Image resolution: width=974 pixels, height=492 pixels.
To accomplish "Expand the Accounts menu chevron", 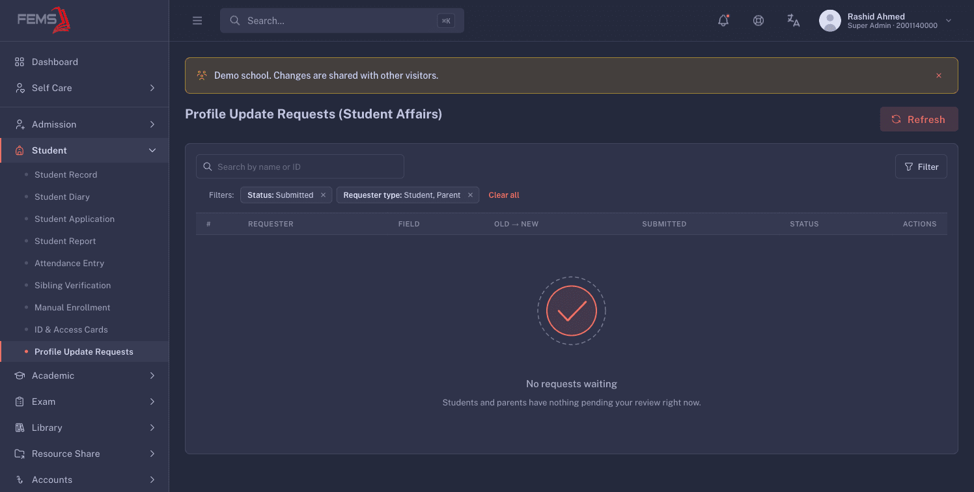I will coord(152,480).
